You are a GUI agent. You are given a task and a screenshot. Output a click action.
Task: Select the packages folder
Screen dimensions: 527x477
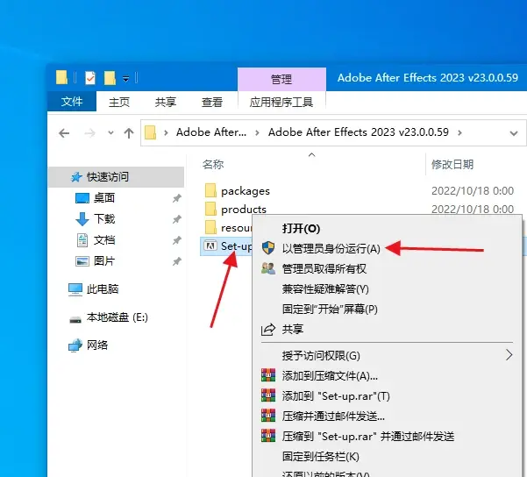246,191
